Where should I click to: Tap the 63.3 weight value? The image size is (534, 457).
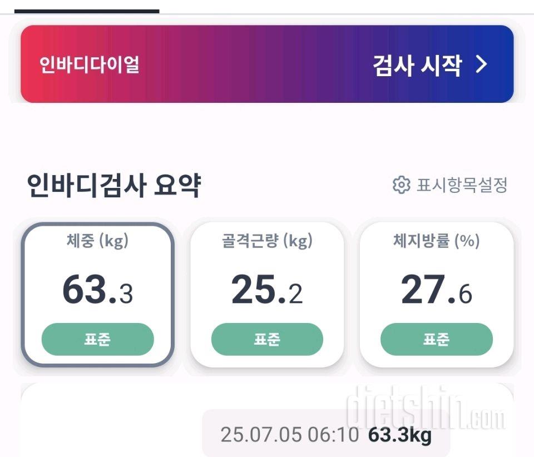tap(98, 289)
